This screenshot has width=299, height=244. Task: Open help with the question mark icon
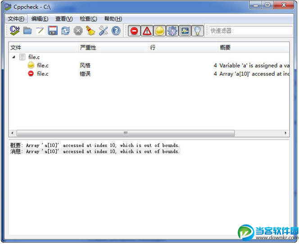coord(116,31)
